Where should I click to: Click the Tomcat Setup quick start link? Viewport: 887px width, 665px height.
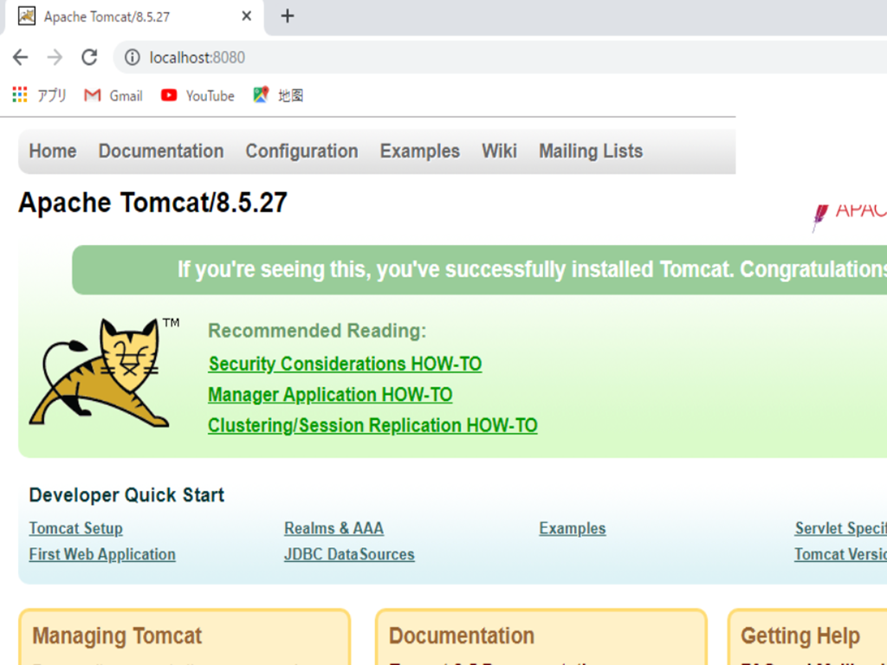75,528
